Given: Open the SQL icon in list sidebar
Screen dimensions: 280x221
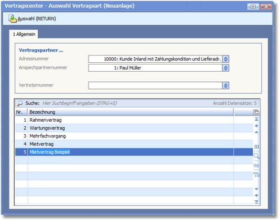Looking at the screenshot, I should (256, 165).
